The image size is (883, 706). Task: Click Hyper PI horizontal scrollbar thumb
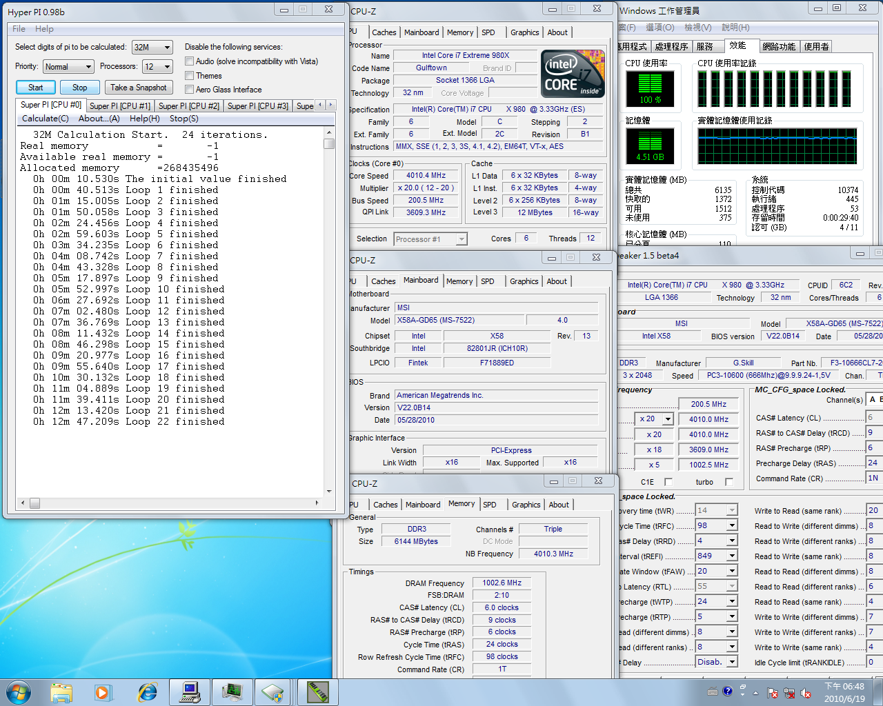(34, 503)
